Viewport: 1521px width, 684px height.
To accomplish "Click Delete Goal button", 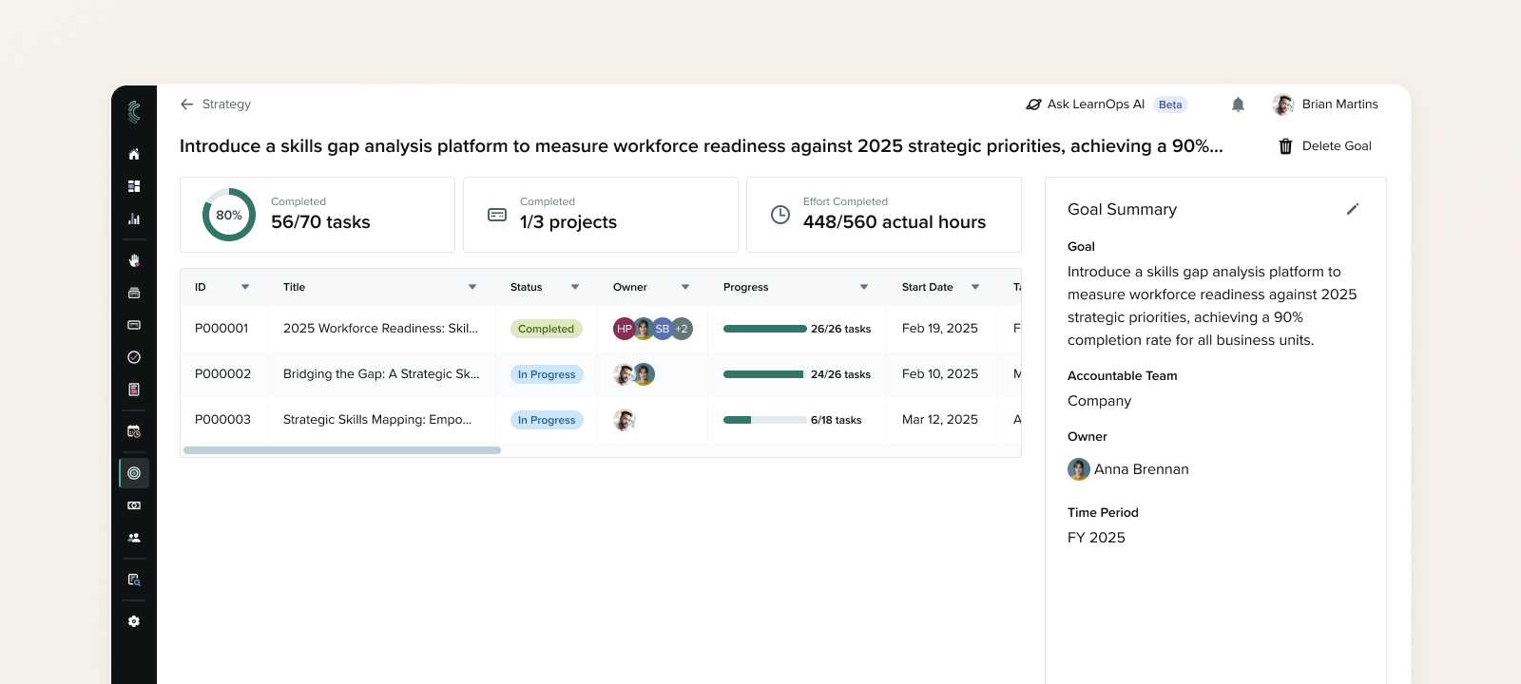I will pos(1325,146).
